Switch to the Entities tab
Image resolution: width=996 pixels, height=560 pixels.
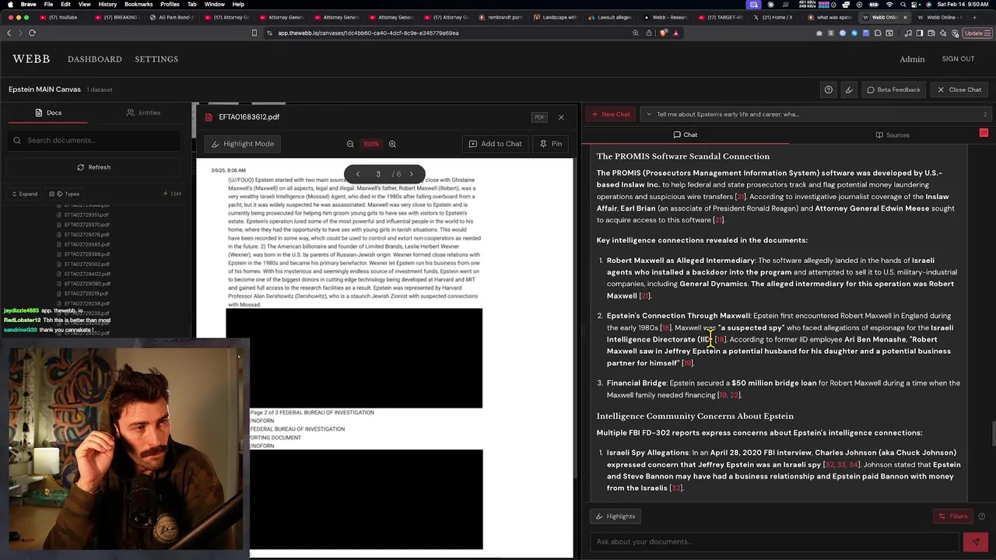pos(143,113)
